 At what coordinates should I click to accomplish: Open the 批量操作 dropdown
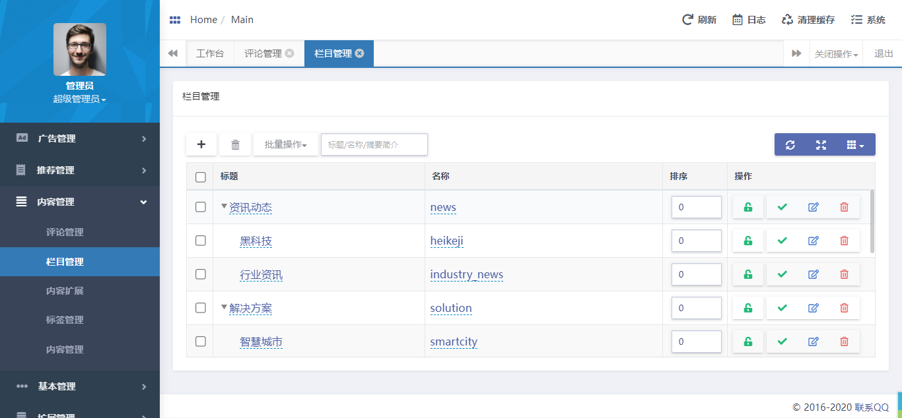tap(285, 144)
